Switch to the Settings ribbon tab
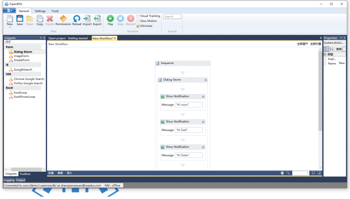 point(40,11)
